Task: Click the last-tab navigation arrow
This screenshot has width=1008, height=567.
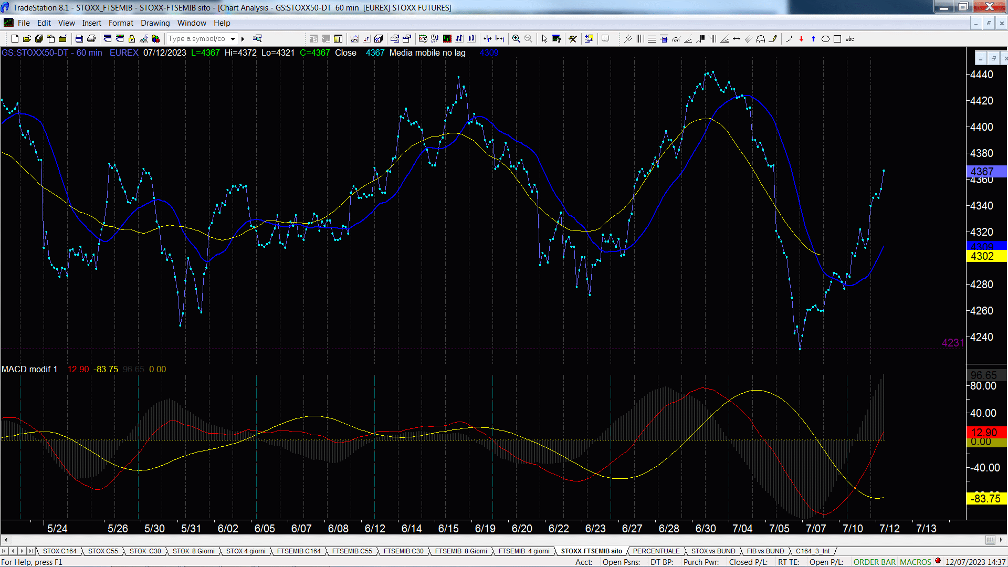Action: (x=31, y=551)
